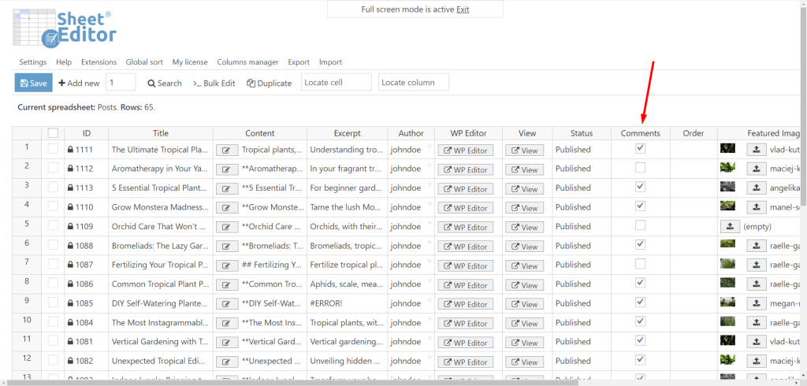Viewport: 807px width, 386px height.
Task: Open author dropdown for post 1109
Action: pos(428,224)
